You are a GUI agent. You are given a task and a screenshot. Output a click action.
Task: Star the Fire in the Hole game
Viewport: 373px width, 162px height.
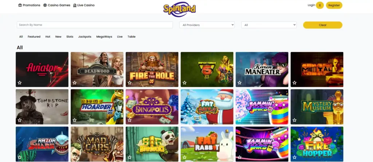129,82
